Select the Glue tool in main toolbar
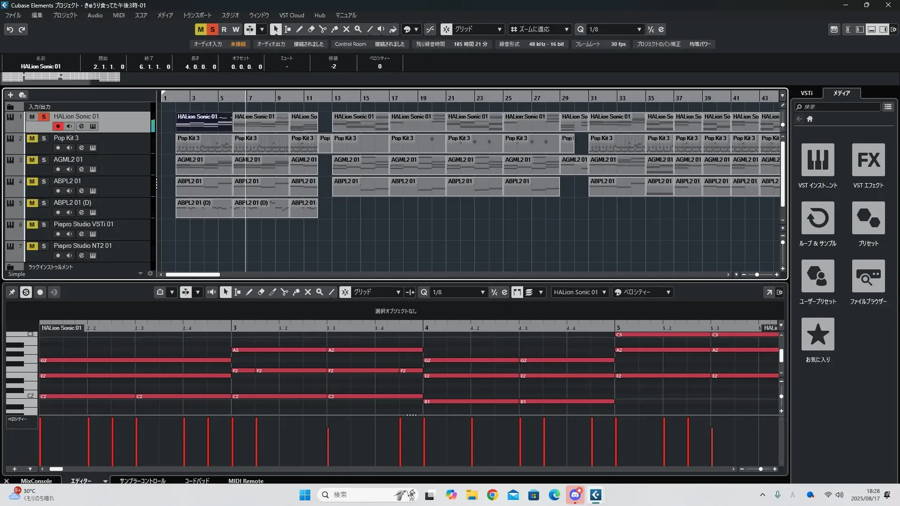The image size is (900, 506). coord(334,29)
